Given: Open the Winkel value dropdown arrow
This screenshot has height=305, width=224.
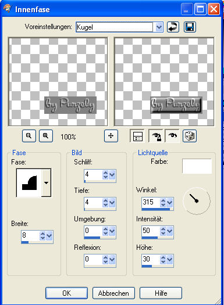Looking at the screenshot, I should tap(170, 203).
